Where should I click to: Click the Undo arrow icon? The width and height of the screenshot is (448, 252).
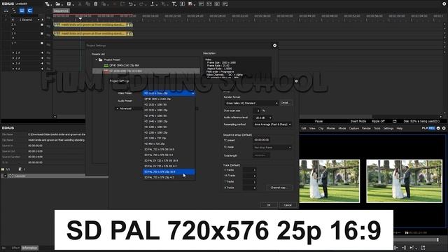click(131, 4)
